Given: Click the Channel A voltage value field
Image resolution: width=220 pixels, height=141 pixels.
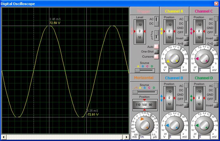Looking at the screenshot, I should 175,70.
